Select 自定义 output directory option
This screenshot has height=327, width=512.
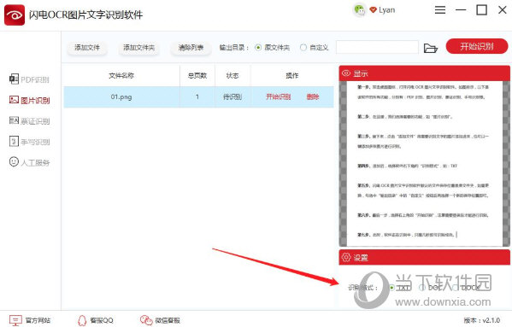pyautogui.click(x=303, y=48)
